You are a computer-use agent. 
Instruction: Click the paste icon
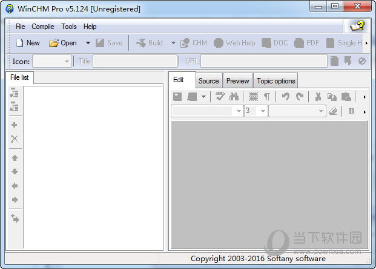point(346,97)
